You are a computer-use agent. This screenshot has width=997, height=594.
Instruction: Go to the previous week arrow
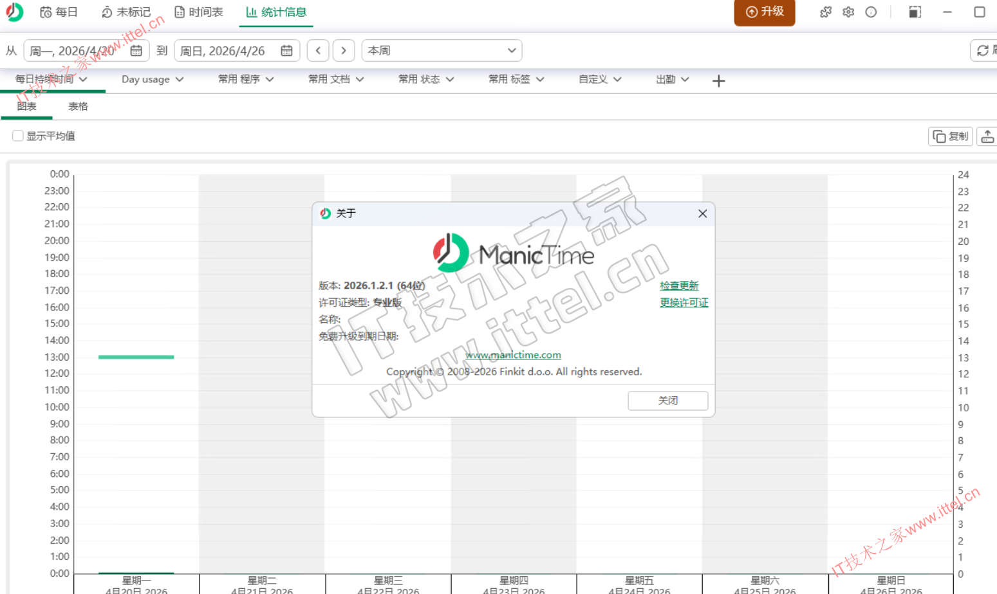coord(318,50)
